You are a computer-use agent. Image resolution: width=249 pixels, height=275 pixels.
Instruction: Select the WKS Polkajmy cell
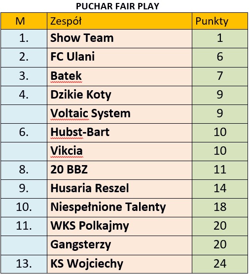[x=119, y=226]
